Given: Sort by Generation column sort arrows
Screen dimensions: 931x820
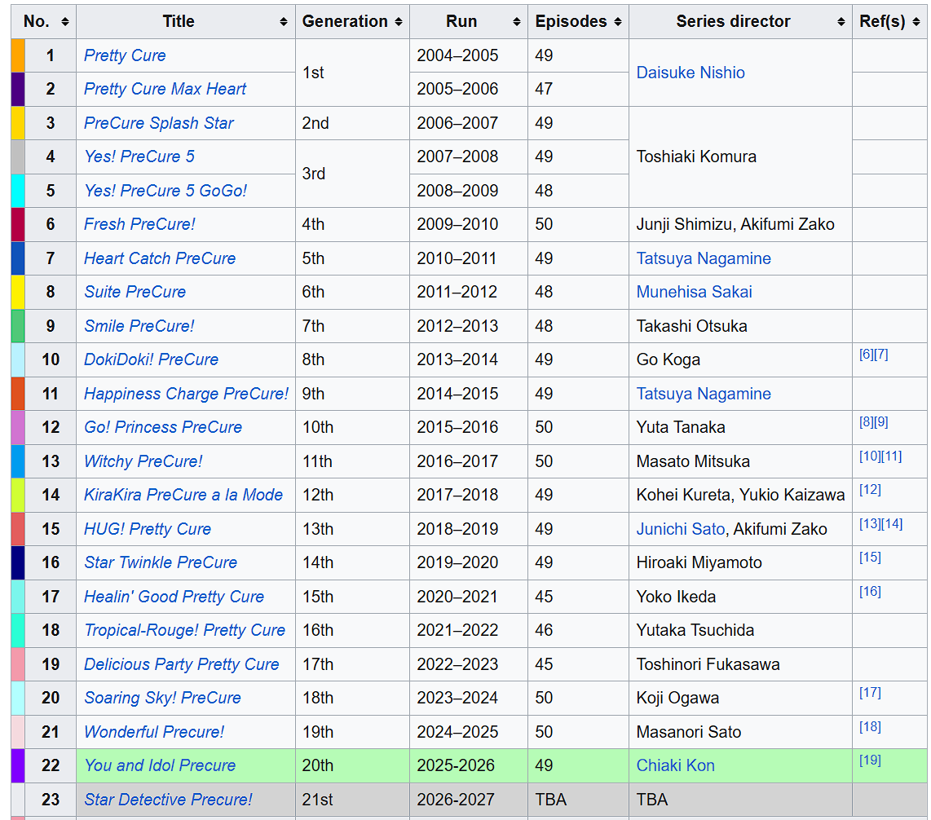Looking at the screenshot, I should point(399,22).
